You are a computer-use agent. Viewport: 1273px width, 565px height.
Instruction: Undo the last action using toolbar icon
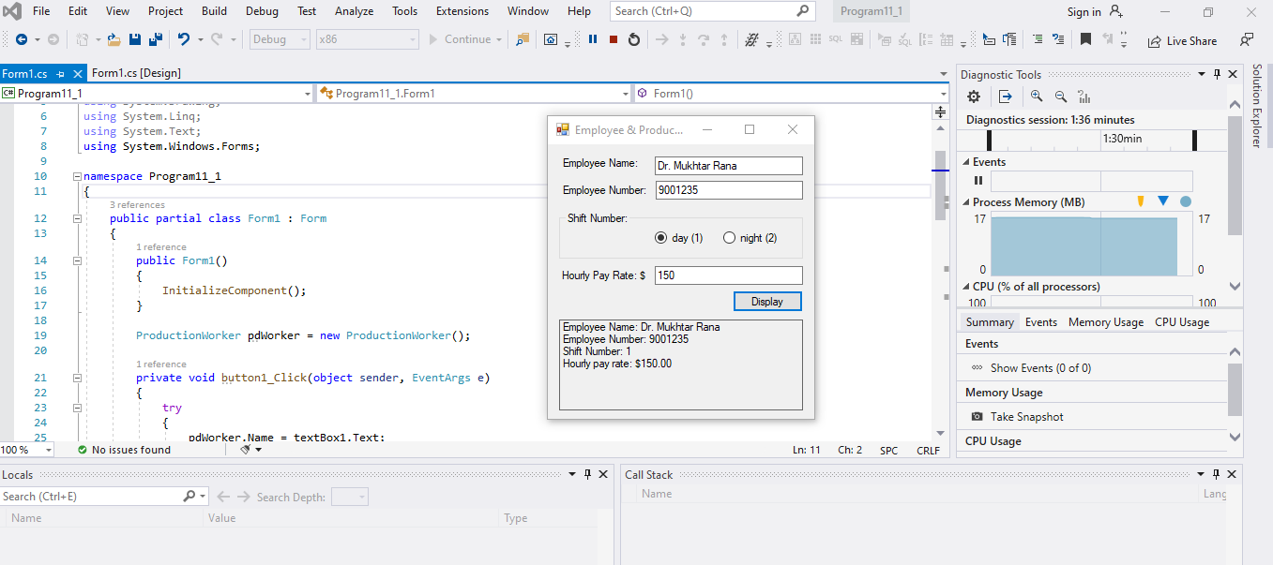click(184, 40)
